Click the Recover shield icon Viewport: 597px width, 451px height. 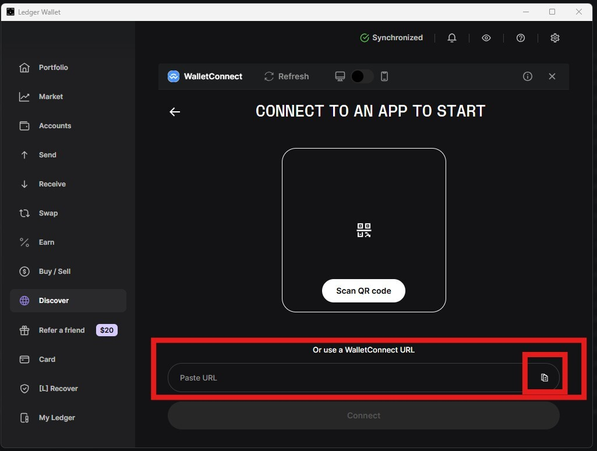tap(24, 389)
